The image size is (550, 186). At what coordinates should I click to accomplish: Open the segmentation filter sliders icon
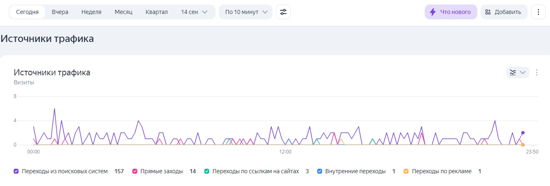click(x=283, y=12)
